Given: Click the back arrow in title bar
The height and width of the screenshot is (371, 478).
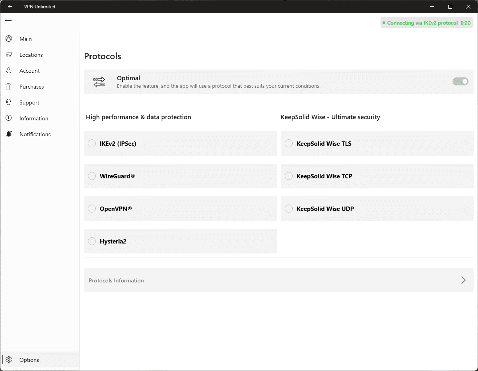Looking at the screenshot, I should click(10, 6).
